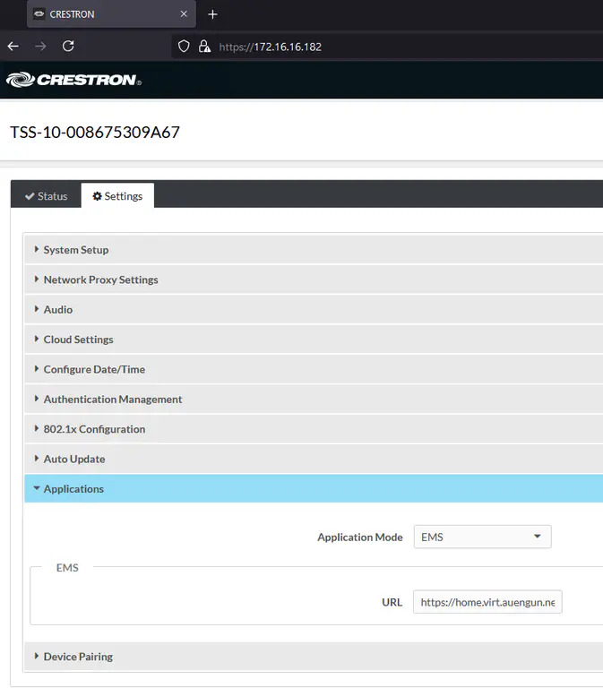
Task: Open a new browser tab with plus
Action: pos(213,14)
